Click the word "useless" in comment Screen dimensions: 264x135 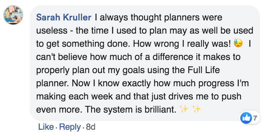[x=52, y=31]
